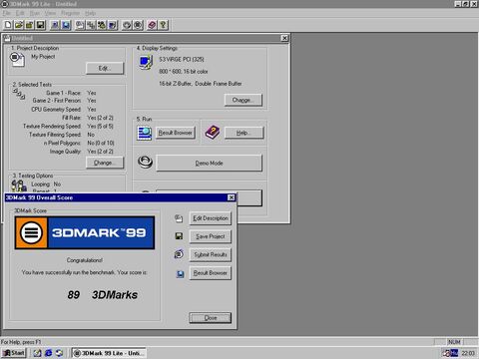Click the Looping: No text

click(46, 183)
